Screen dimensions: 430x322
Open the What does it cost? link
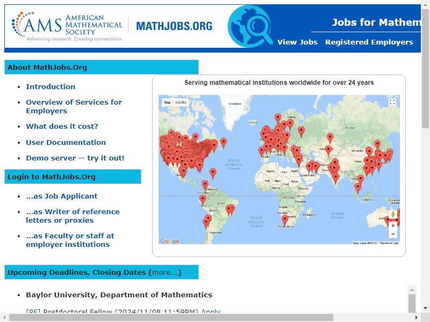[x=62, y=126]
